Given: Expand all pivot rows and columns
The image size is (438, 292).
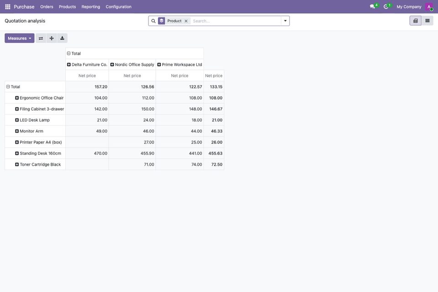Looking at the screenshot, I should (x=52, y=38).
